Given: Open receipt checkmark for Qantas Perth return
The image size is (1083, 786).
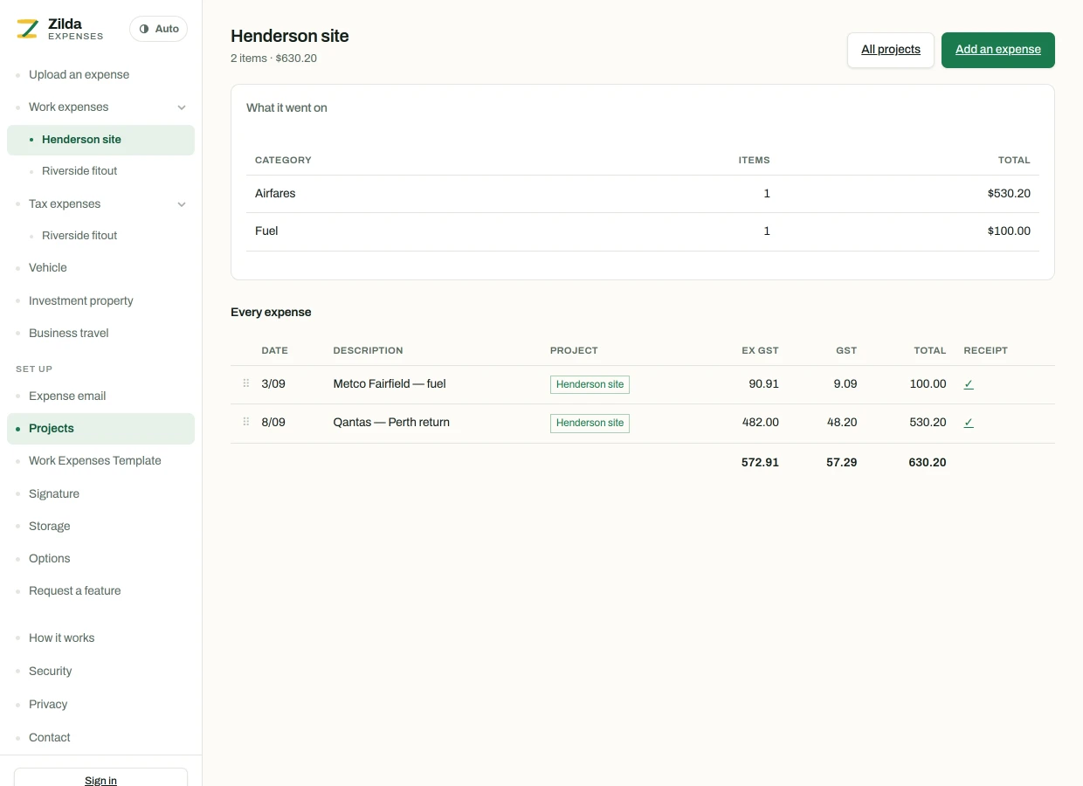Looking at the screenshot, I should point(969,423).
